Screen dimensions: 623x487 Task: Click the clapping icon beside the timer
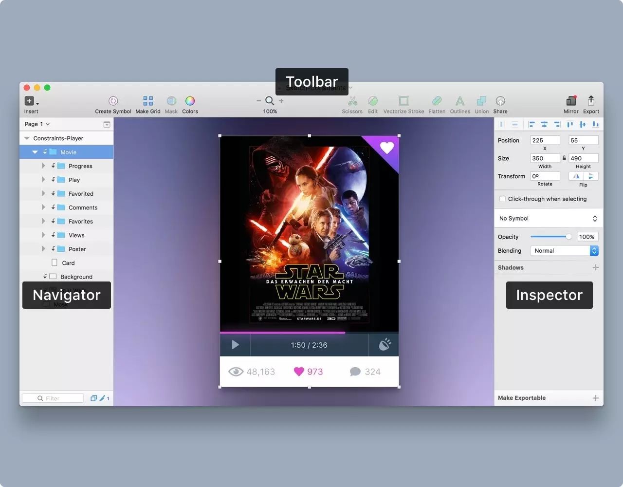[385, 344]
